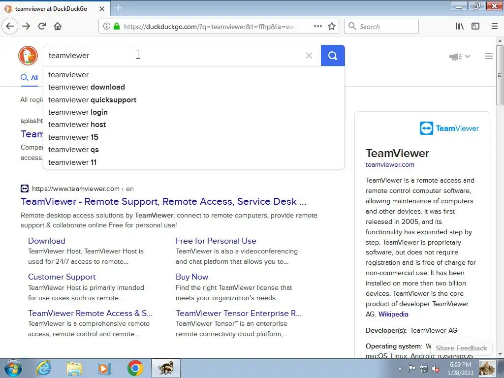Reload the current page

coord(42,27)
